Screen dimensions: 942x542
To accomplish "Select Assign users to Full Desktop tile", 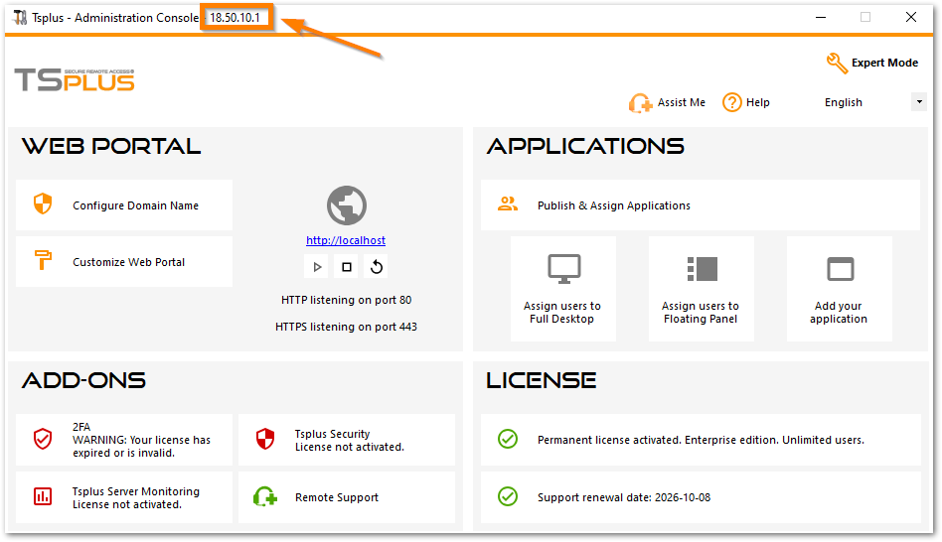I will click(x=562, y=289).
